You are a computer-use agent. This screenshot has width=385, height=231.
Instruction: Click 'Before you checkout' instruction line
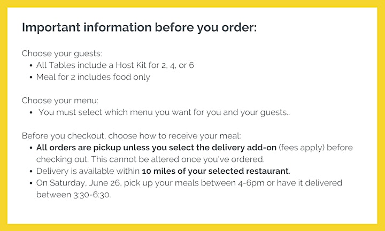(x=132, y=136)
